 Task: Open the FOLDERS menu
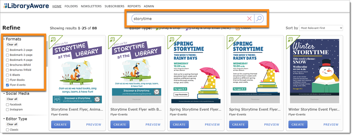[x=71, y=6]
